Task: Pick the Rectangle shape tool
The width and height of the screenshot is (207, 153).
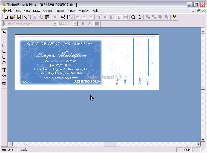Action: (4, 46)
